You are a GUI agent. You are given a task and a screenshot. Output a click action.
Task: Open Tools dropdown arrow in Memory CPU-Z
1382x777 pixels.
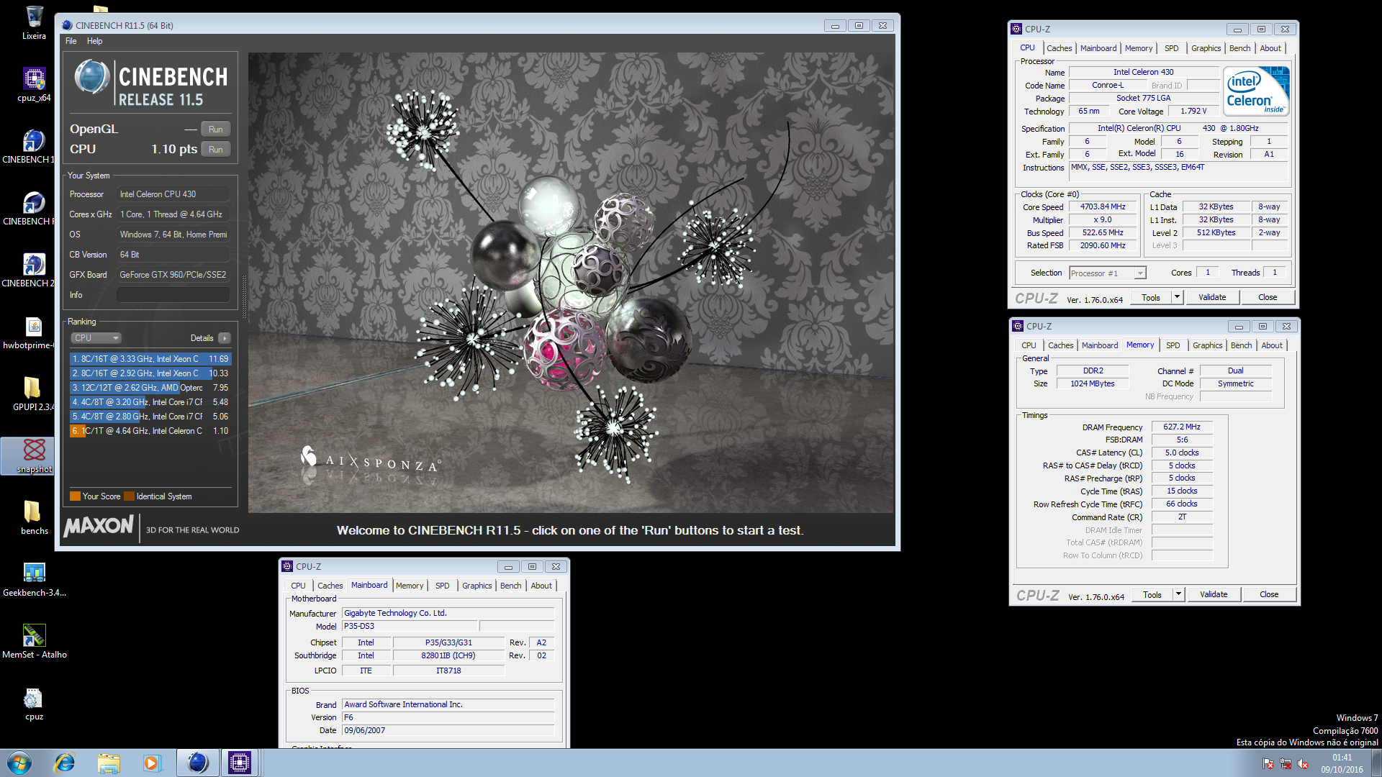(x=1178, y=594)
